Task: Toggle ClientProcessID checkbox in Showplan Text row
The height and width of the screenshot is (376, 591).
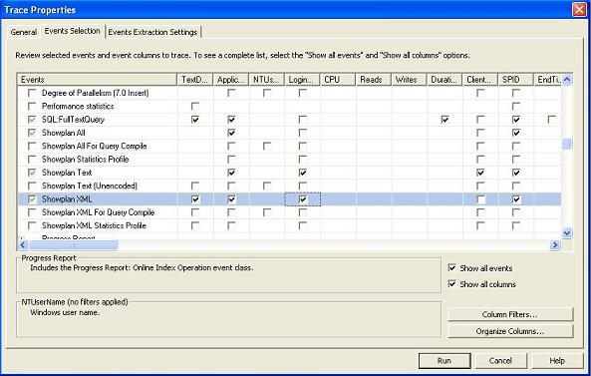Action: (480, 173)
